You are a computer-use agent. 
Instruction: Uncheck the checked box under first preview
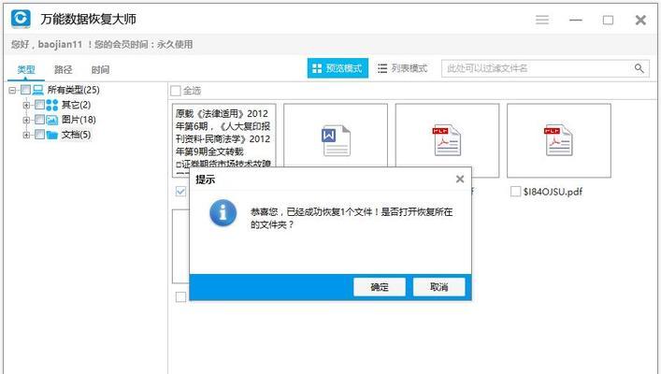[x=180, y=192]
